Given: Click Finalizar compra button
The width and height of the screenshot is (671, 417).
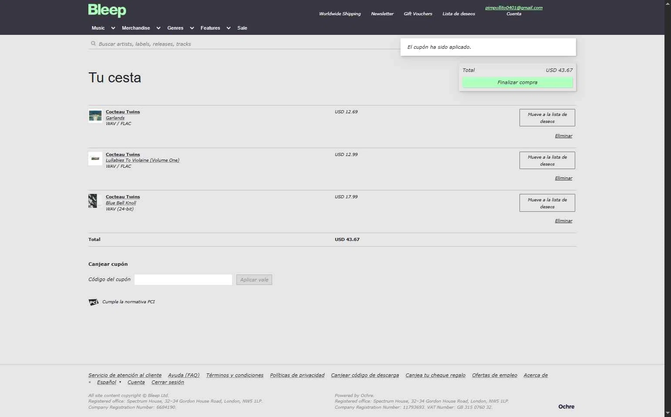Looking at the screenshot, I should pos(517,82).
